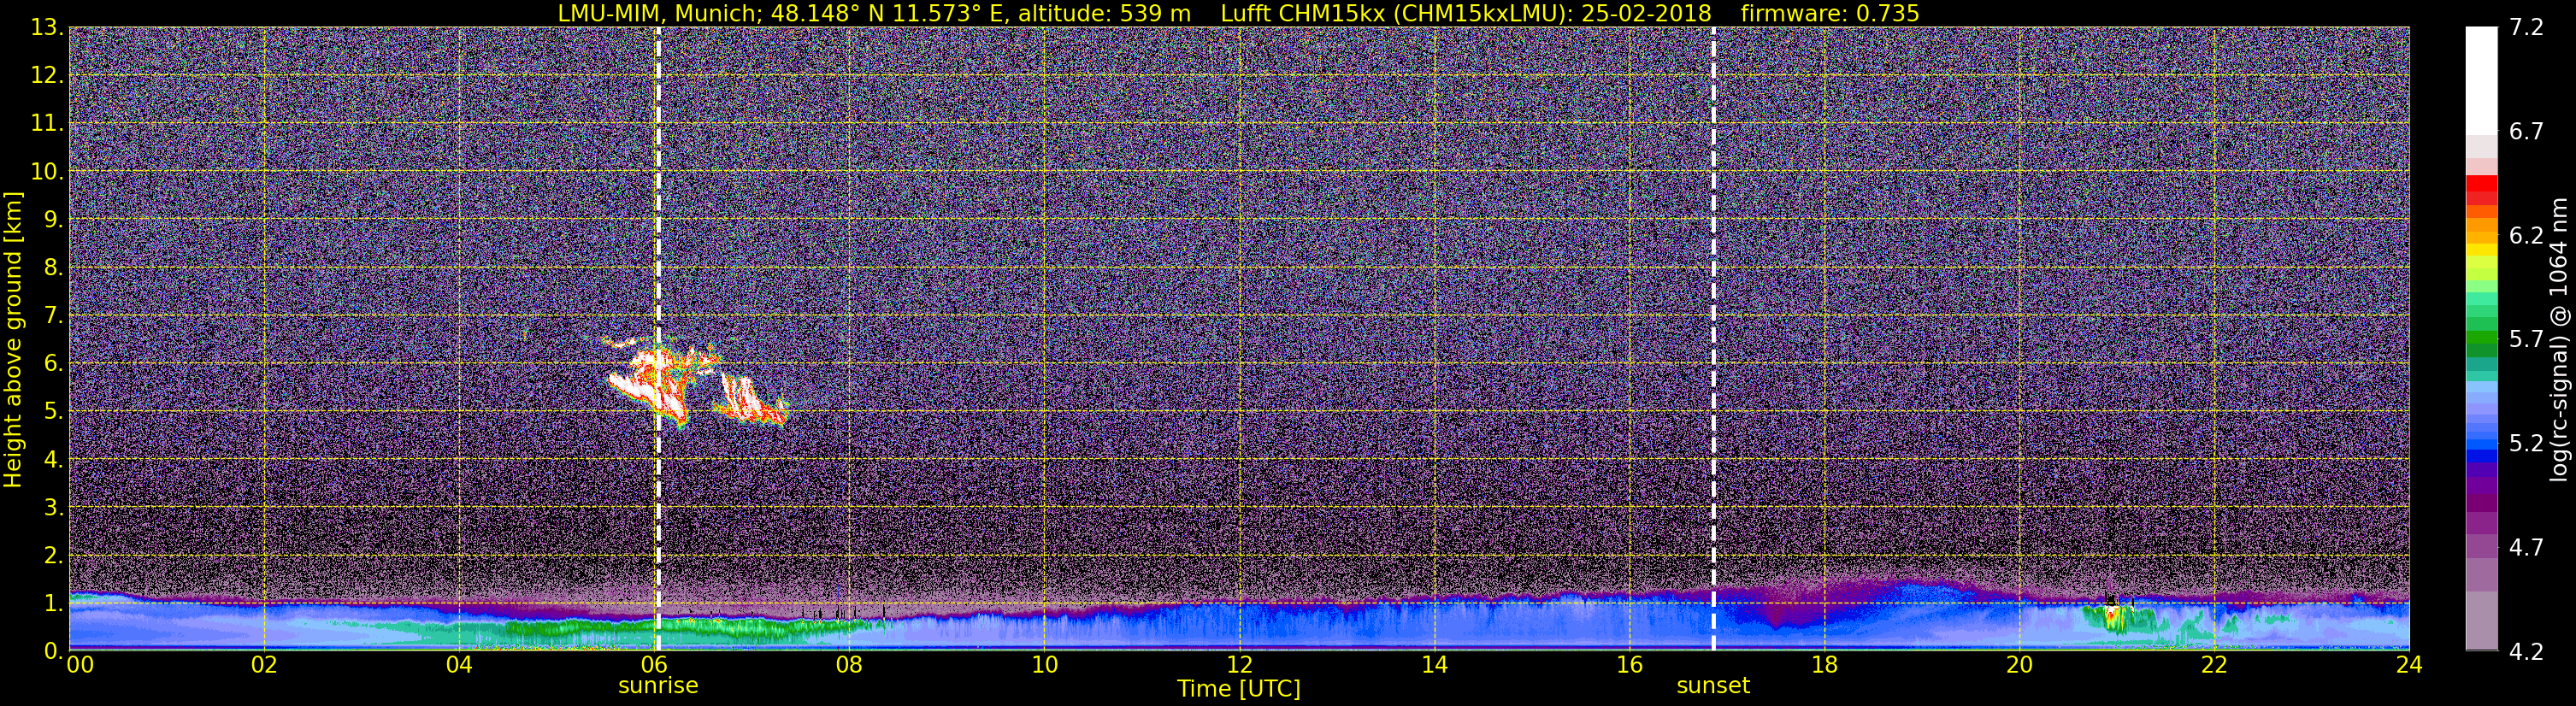Click the "13." height tick label
Screen dimensions: 2576x706
[47, 27]
